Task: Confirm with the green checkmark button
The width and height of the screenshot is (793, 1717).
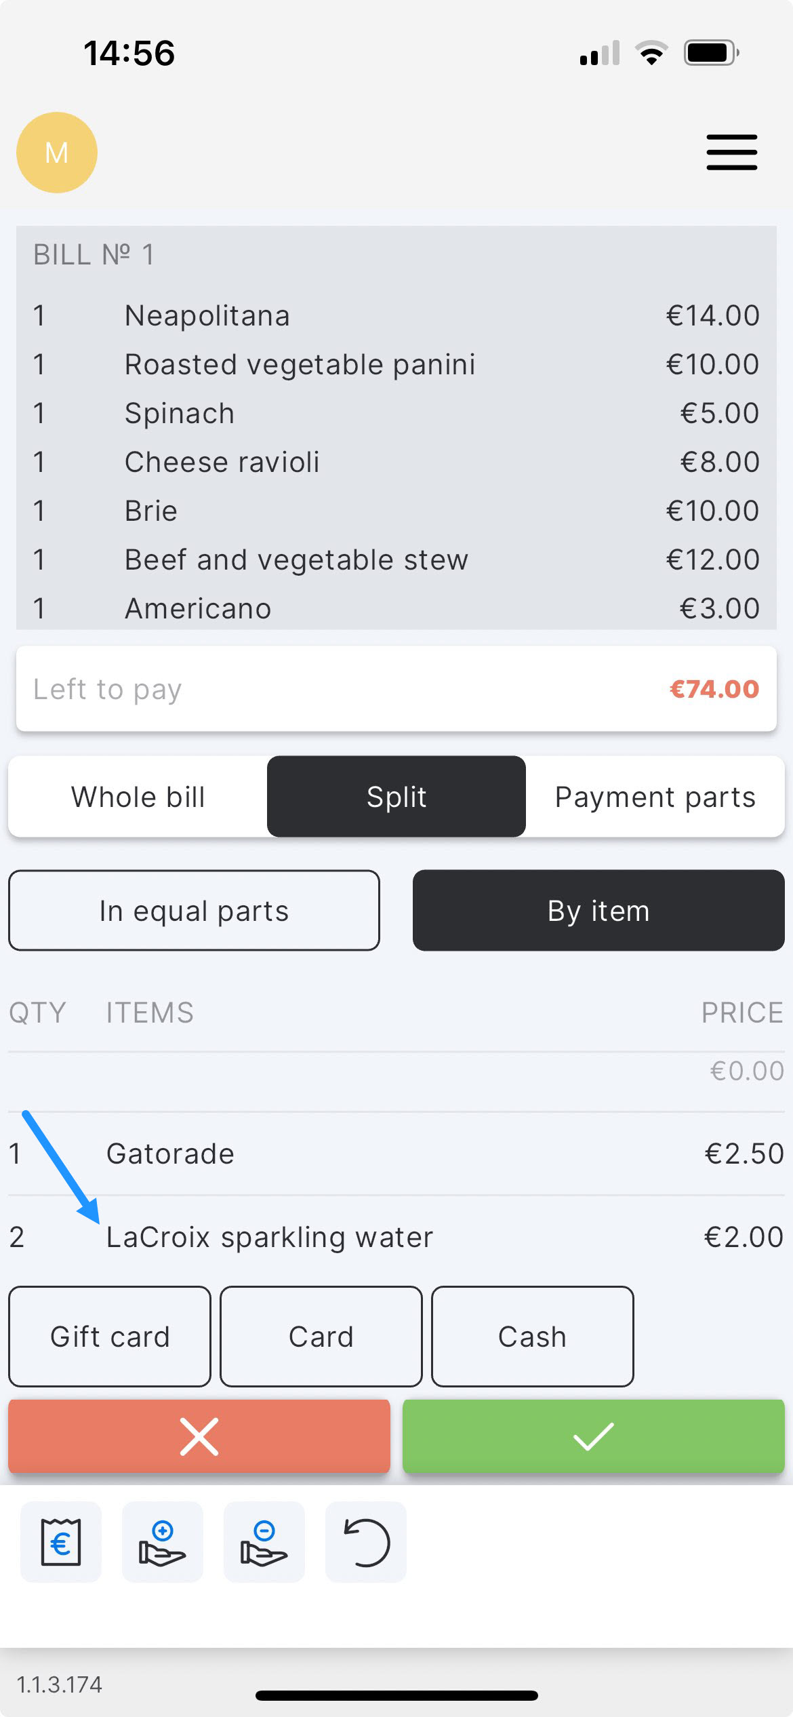Action: point(593,1436)
